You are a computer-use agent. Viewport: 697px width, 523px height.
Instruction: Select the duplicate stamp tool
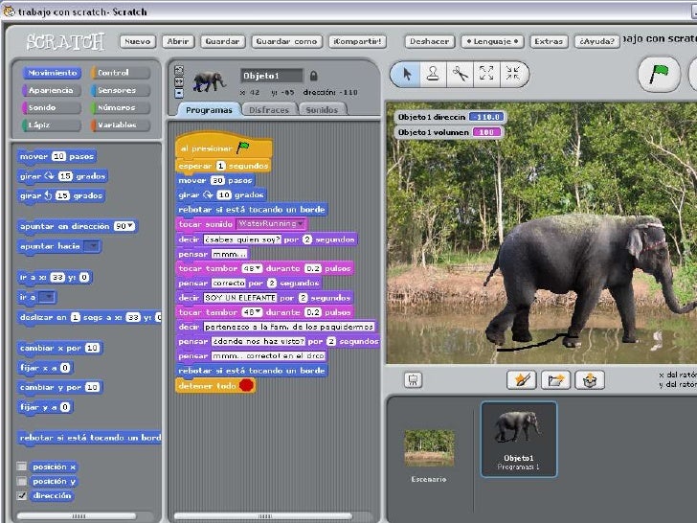(433, 74)
